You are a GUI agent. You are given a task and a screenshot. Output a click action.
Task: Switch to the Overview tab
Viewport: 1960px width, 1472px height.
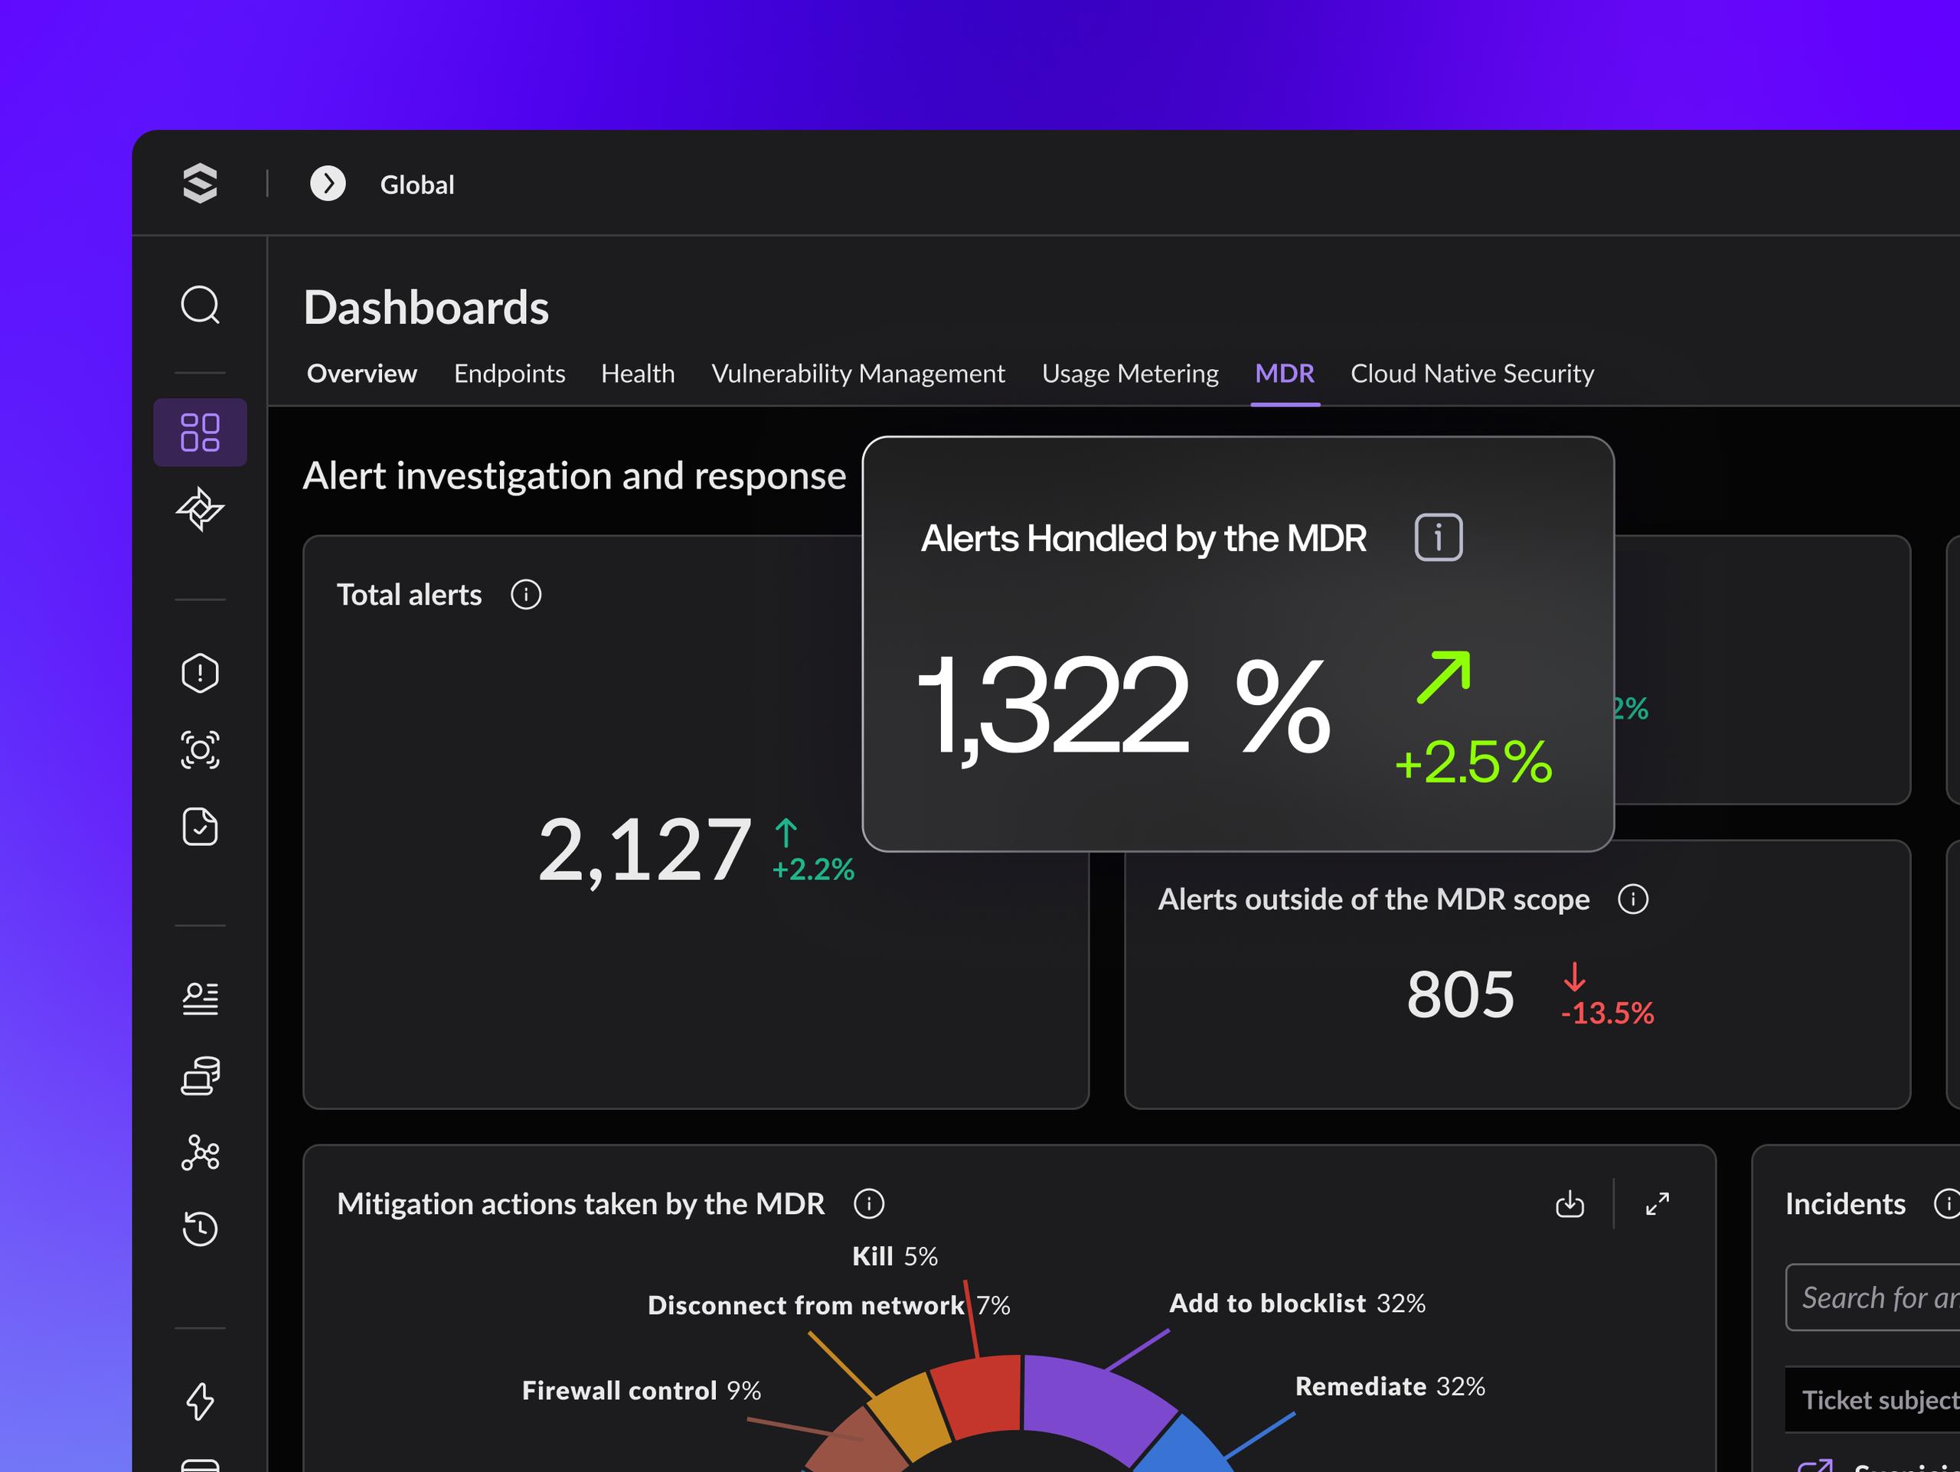tap(361, 374)
